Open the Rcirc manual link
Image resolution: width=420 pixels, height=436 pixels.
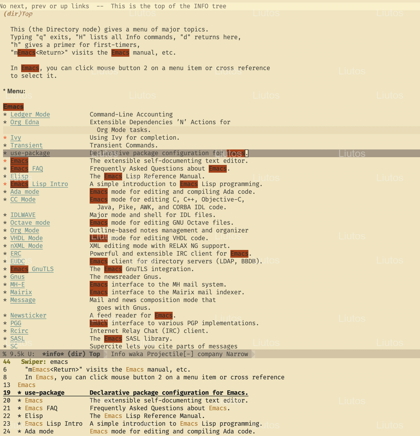pyautogui.click(x=19, y=331)
